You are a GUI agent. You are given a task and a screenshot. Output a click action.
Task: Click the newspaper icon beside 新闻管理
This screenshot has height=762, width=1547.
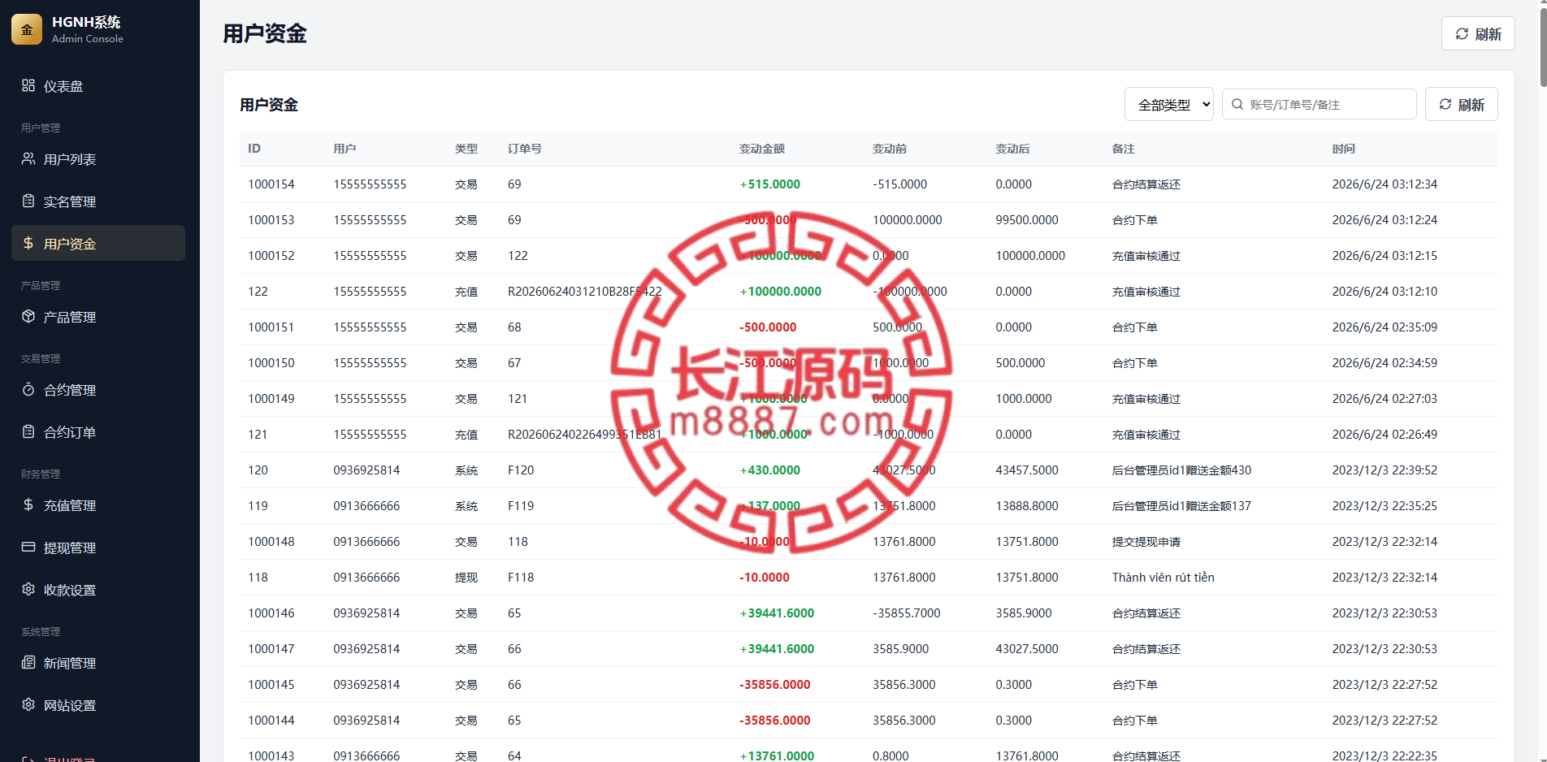tap(28, 662)
